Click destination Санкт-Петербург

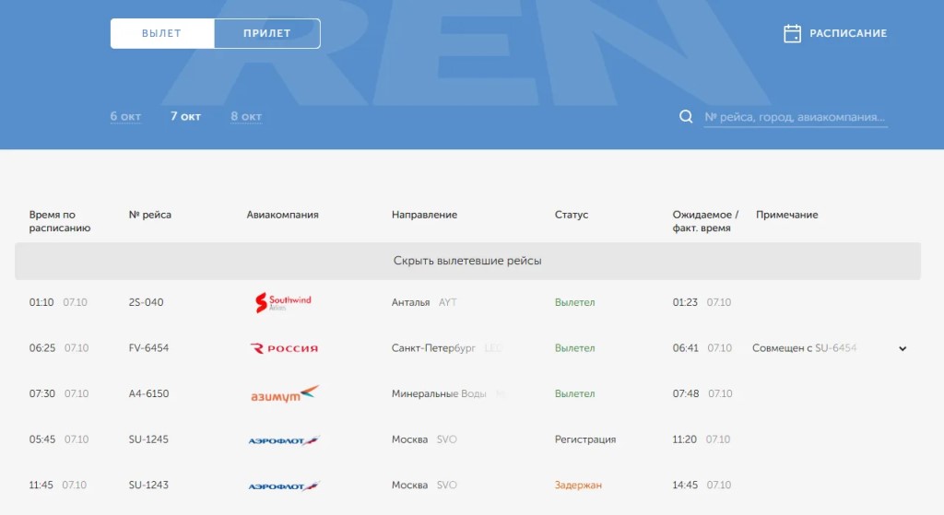coord(433,347)
